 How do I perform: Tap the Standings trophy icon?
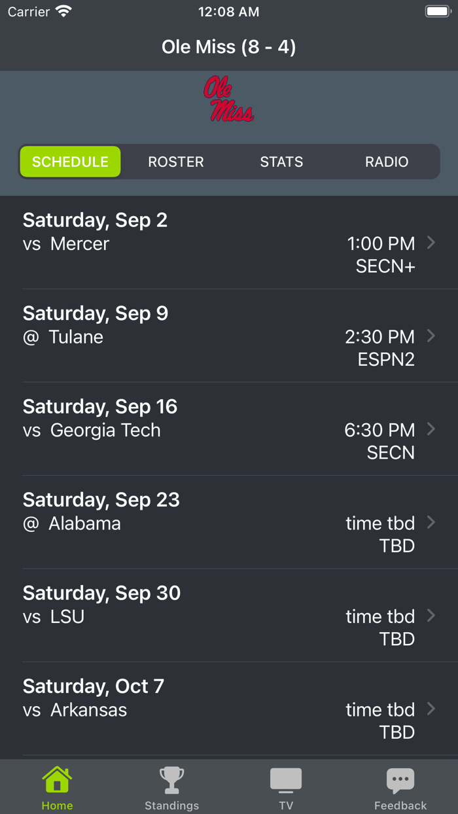coord(171,779)
